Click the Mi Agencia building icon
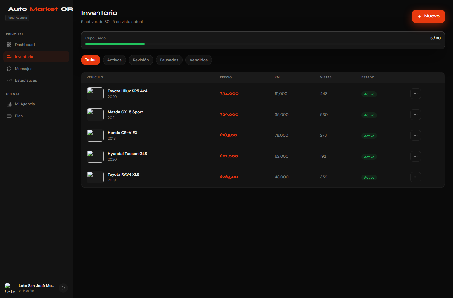Image resolution: width=453 pixels, height=298 pixels. click(9, 104)
